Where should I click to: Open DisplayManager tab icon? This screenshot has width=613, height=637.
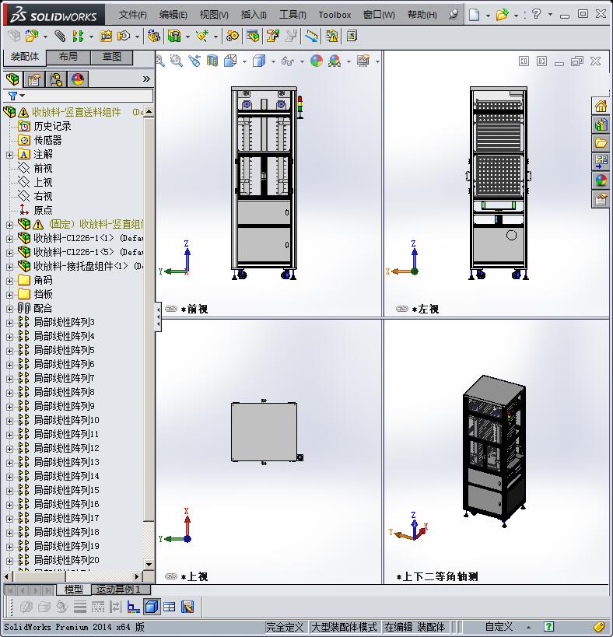pyautogui.click(x=78, y=79)
